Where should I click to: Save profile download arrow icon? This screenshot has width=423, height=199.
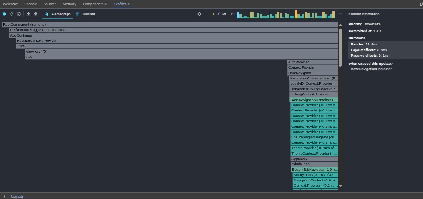tap(35, 14)
